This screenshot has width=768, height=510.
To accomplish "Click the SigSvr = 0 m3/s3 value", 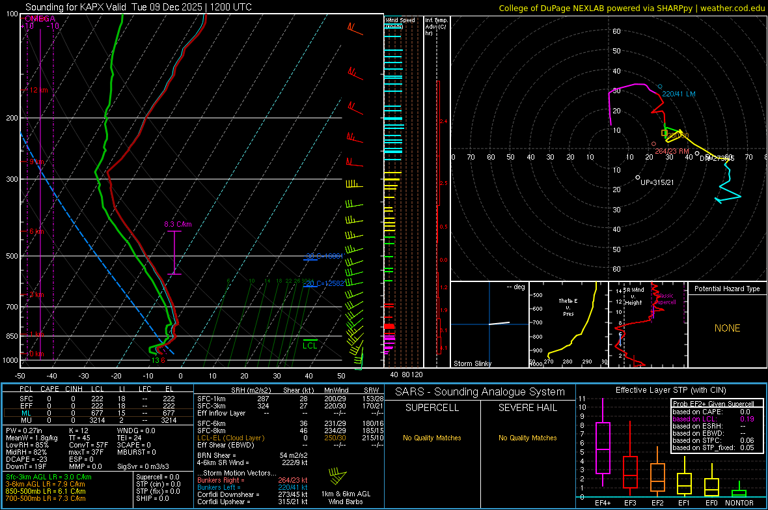I will [x=143, y=466].
